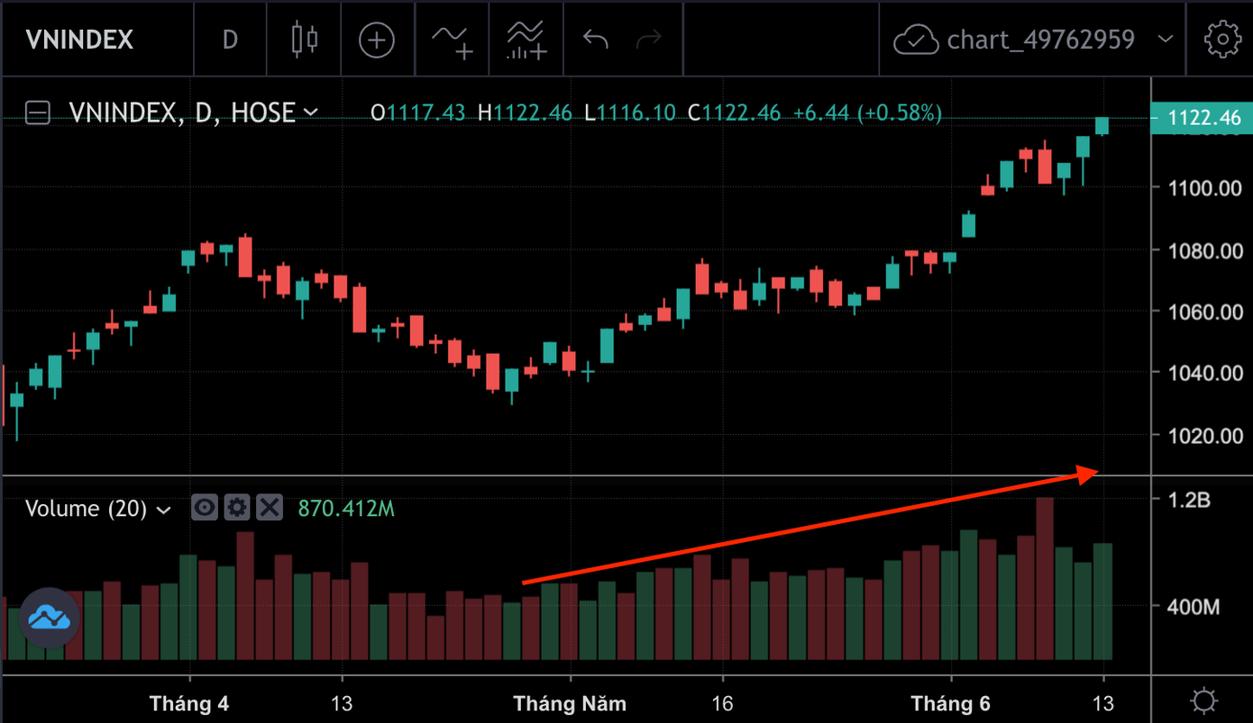Open the indicator templates icon
This screenshot has height=723, width=1253.
[x=526, y=40]
